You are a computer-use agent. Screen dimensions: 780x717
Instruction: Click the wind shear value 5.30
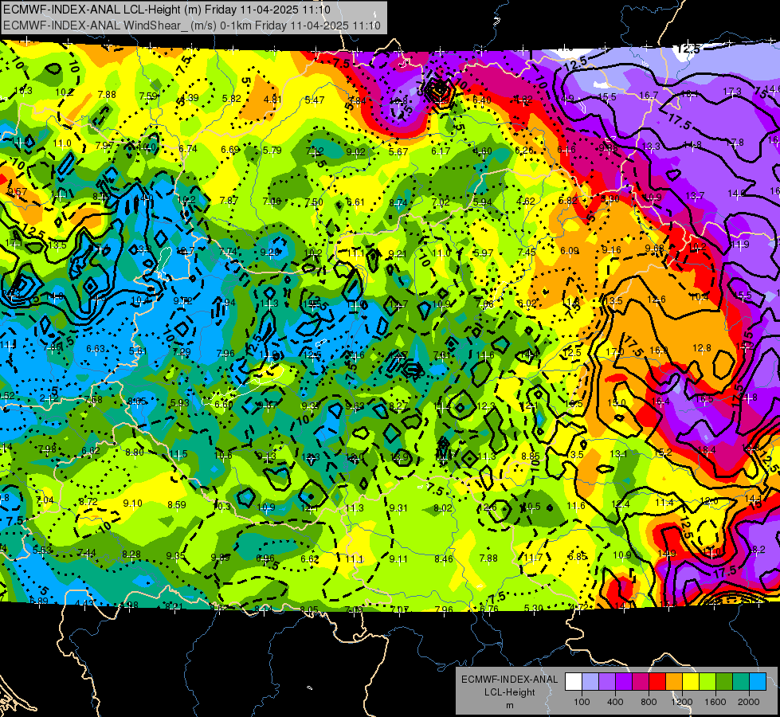tap(534, 608)
